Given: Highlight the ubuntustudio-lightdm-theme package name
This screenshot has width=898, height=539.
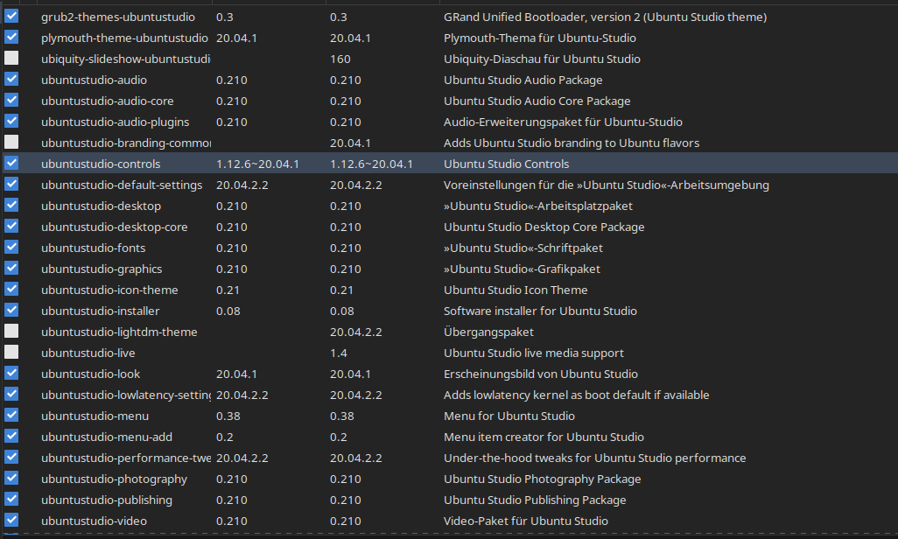Looking at the screenshot, I should point(119,332).
